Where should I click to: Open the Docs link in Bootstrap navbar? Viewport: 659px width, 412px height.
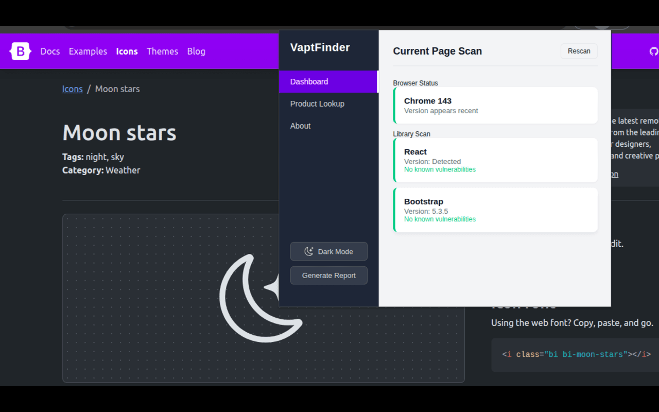coord(50,51)
